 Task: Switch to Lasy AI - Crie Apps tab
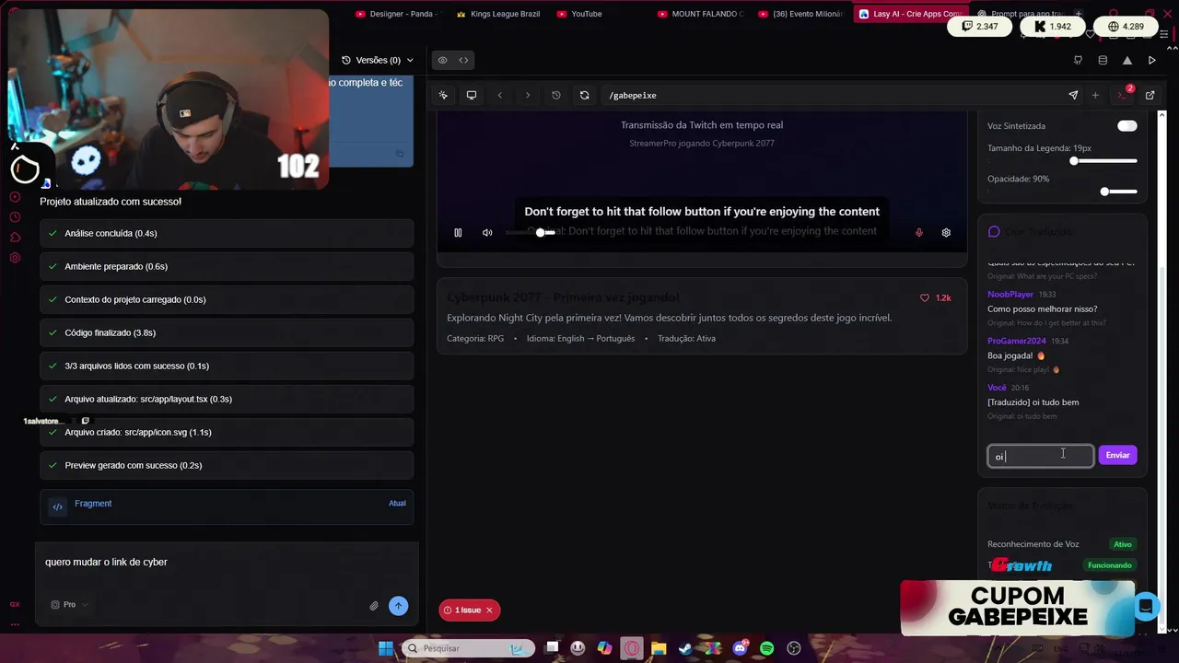(910, 14)
